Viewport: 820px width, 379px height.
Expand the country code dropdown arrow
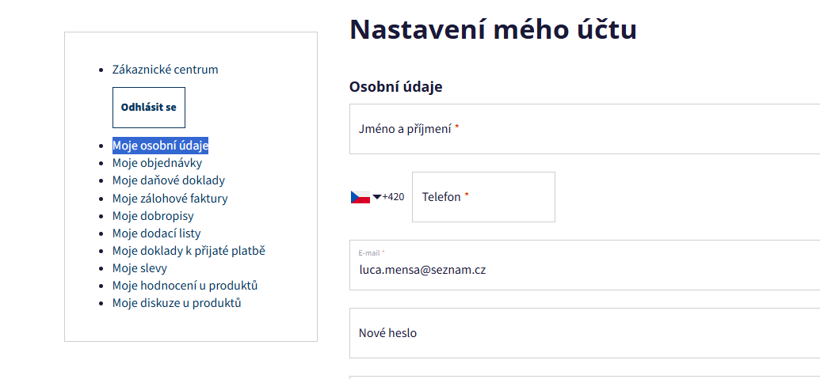click(377, 197)
